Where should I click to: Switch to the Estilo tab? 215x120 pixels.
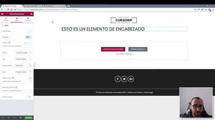click(17, 19)
